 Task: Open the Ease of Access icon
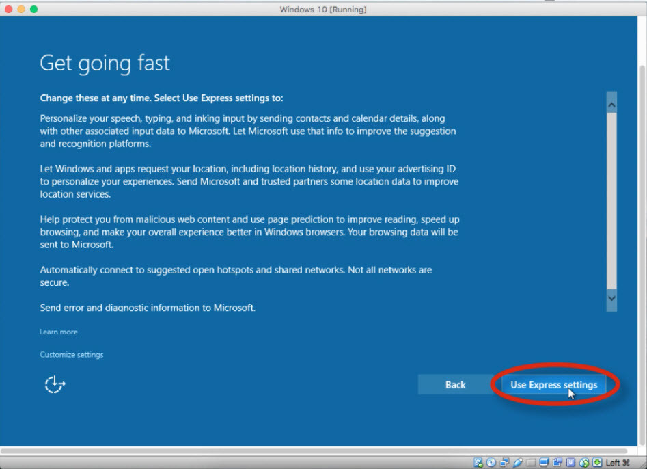[x=55, y=384]
